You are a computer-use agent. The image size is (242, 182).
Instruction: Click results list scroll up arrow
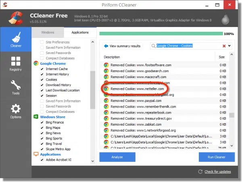(x=232, y=54)
